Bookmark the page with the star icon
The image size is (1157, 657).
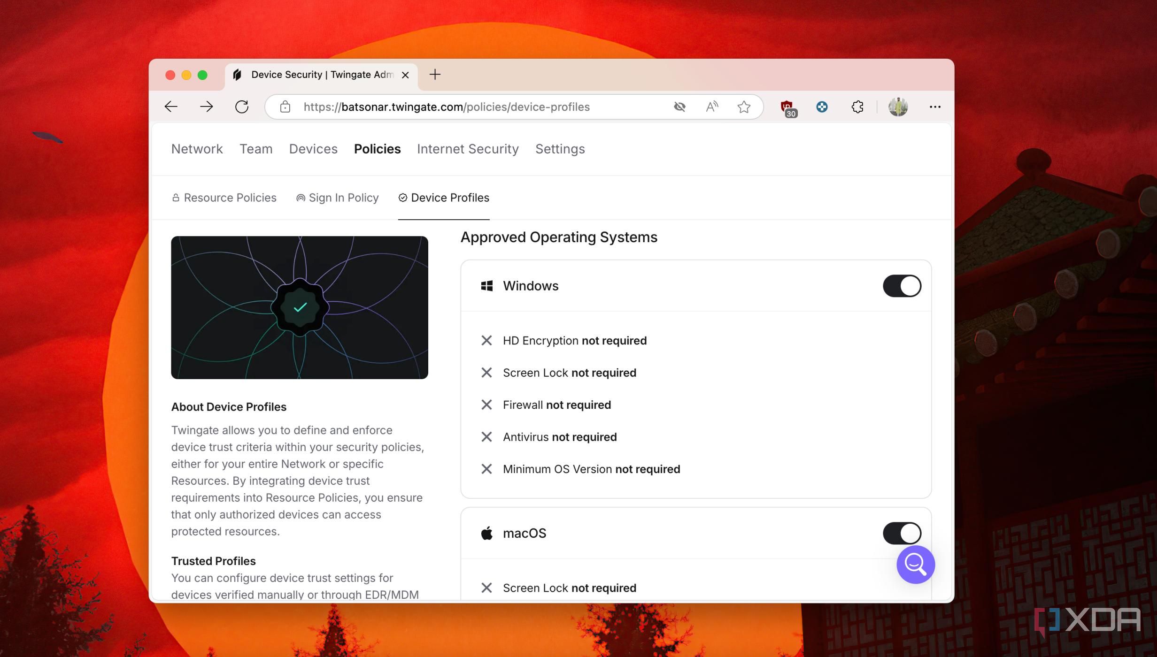[744, 107]
